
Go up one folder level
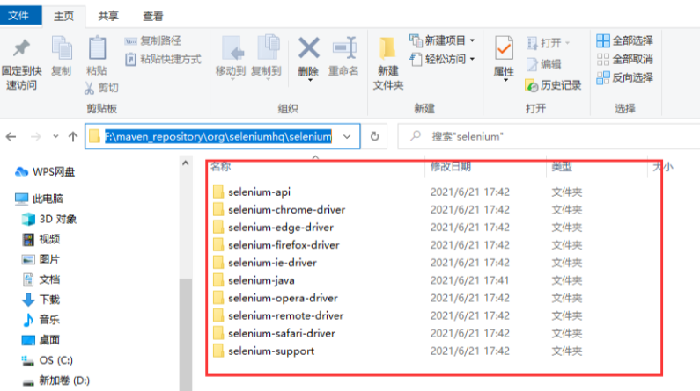[x=73, y=137]
